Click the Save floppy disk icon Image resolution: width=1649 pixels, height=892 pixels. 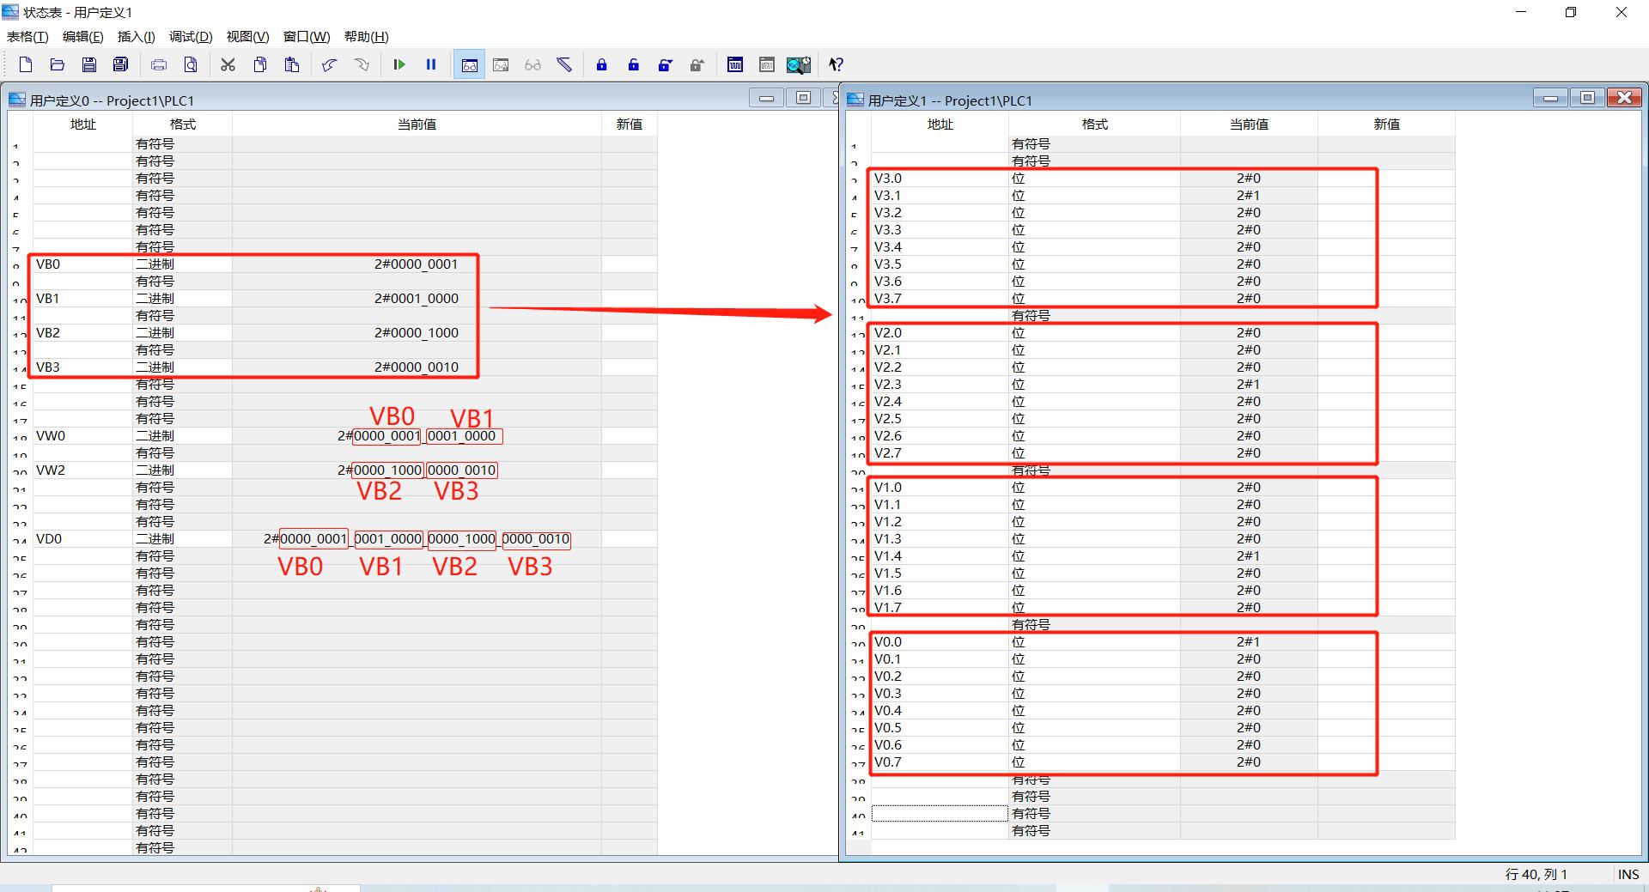[89, 64]
